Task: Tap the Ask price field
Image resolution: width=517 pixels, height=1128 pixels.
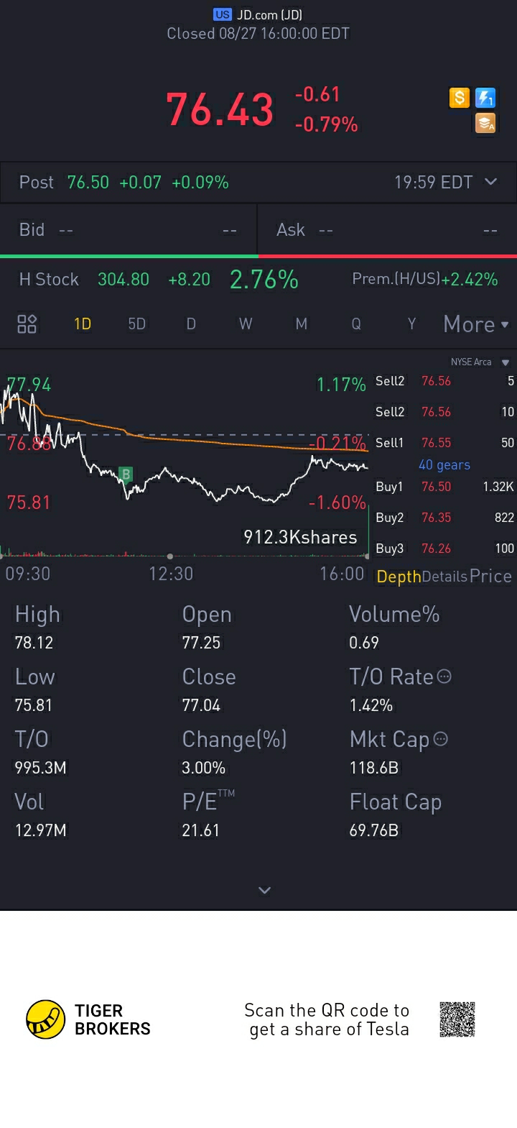Action: coord(388,230)
